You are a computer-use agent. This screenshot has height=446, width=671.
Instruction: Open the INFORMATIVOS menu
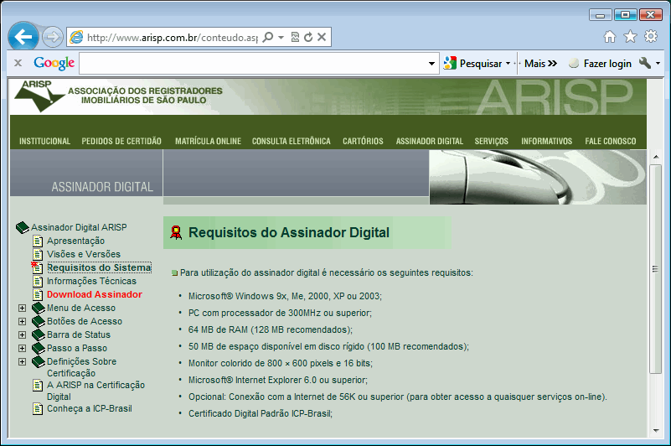[546, 141]
